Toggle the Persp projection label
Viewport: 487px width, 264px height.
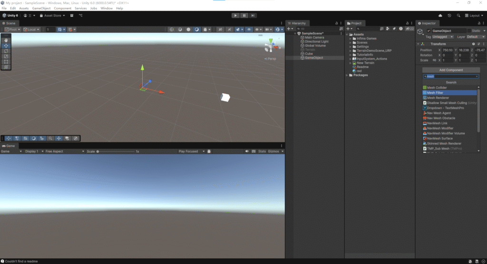pyautogui.click(x=270, y=59)
